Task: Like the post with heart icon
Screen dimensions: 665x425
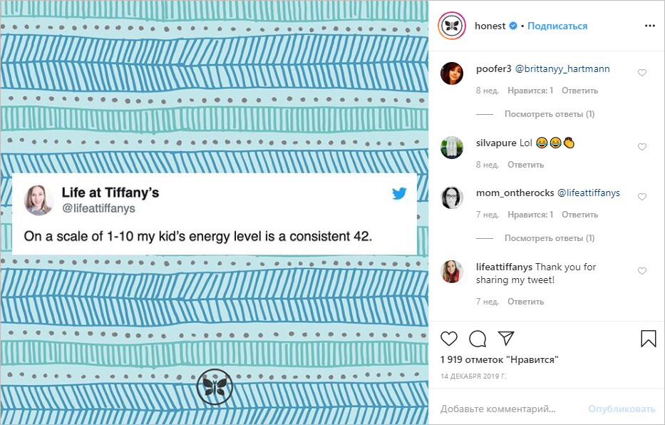Action: pyautogui.click(x=449, y=338)
